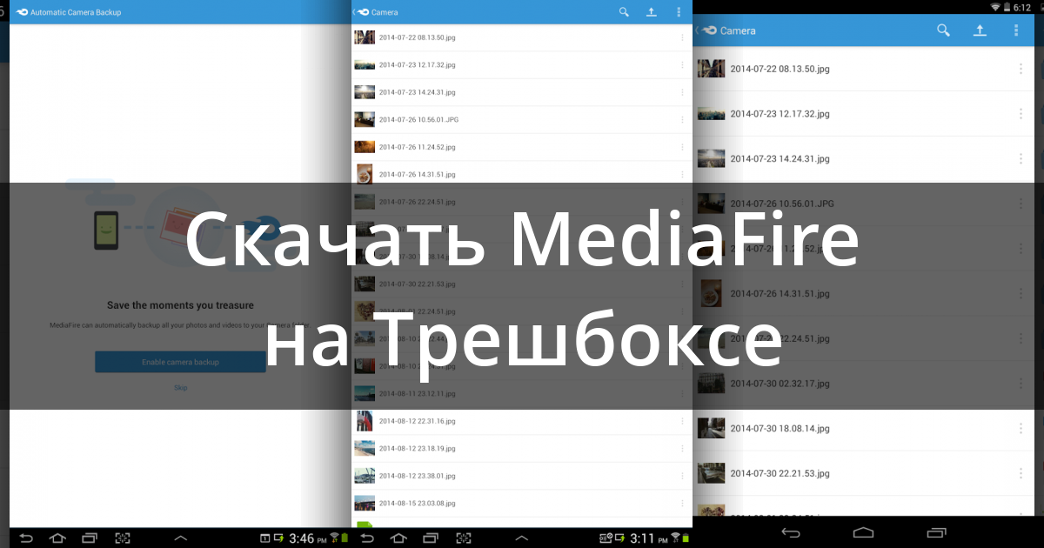
Task: Select 2014-07-26 11.24.52.jpg file name in middle list
Action: pyautogui.click(x=418, y=147)
